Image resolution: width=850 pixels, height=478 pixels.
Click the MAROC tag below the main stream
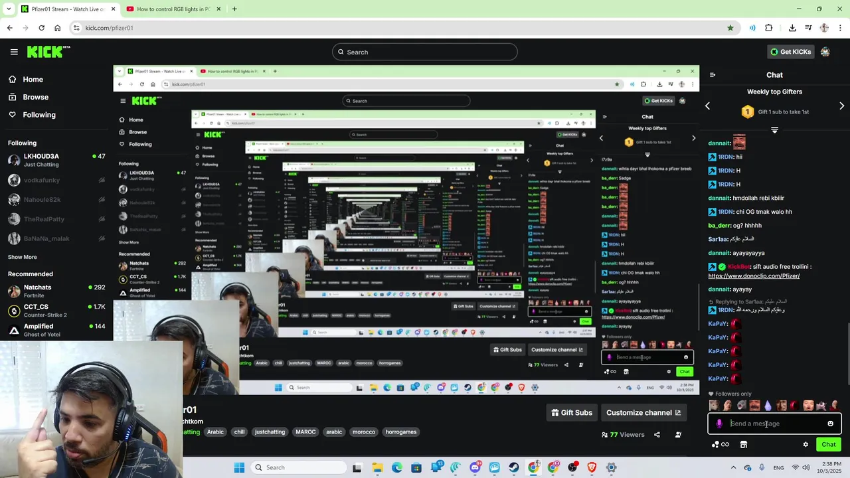[305, 432]
